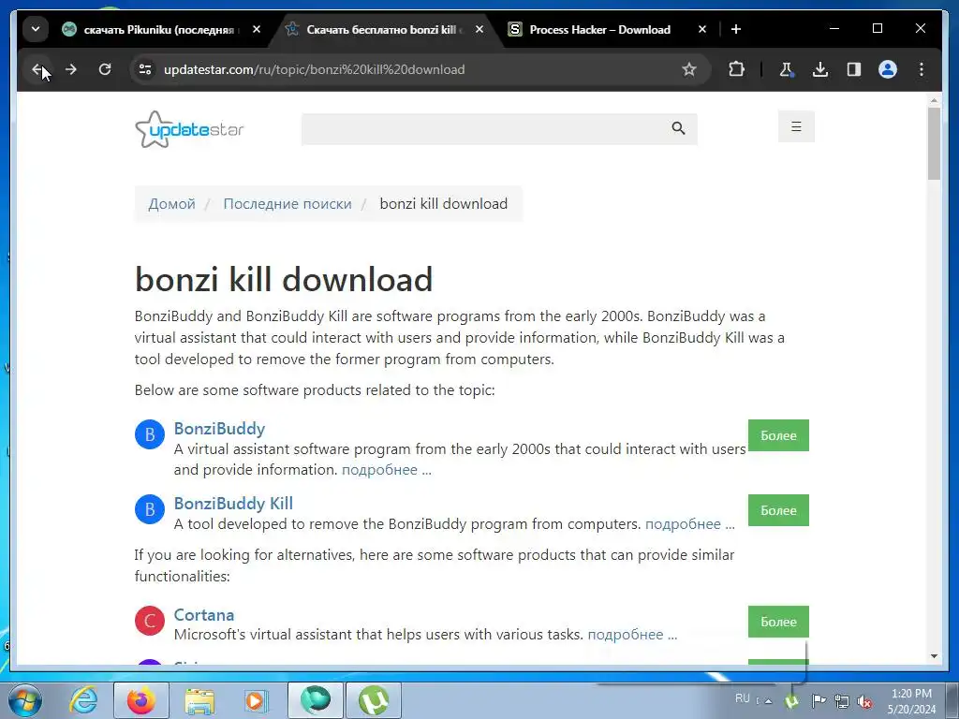Open the Chrome three-dot menu
959x719 pixels.
click(922, 69)
